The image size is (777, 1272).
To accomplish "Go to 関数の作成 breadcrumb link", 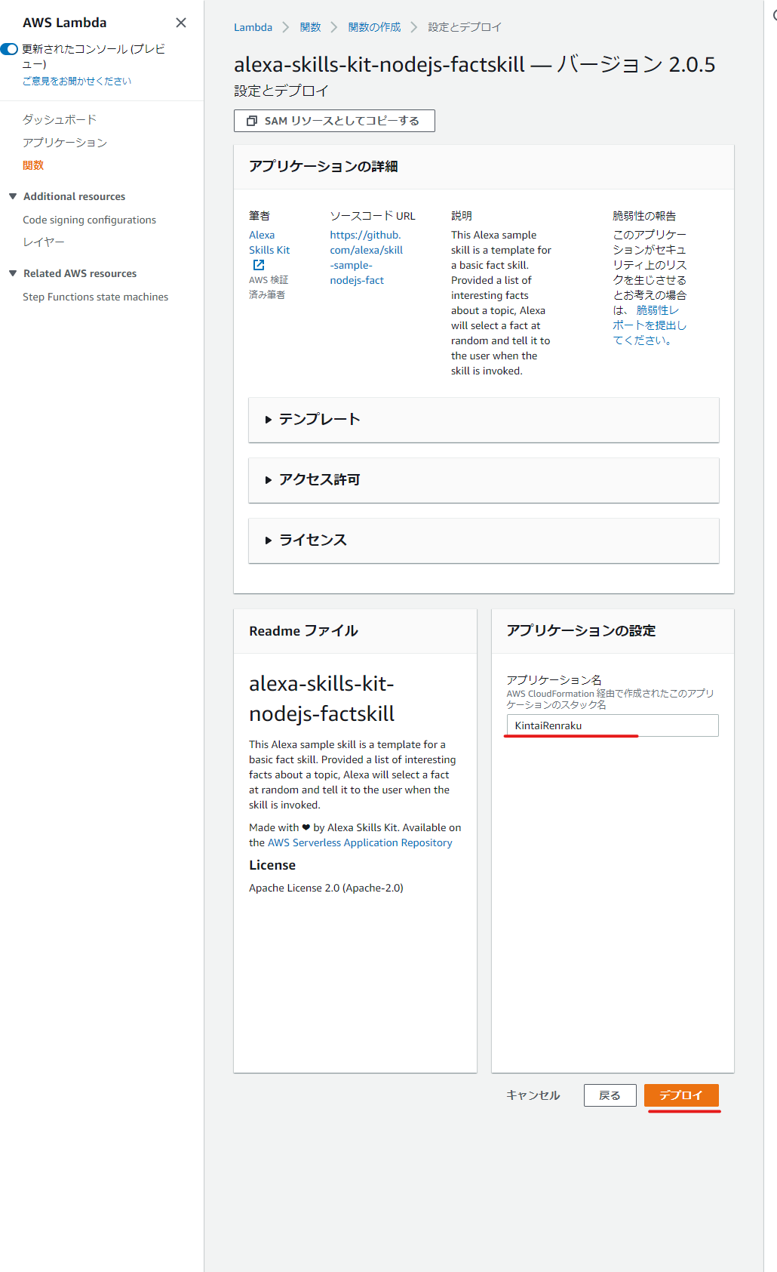I will click(374, 27).
